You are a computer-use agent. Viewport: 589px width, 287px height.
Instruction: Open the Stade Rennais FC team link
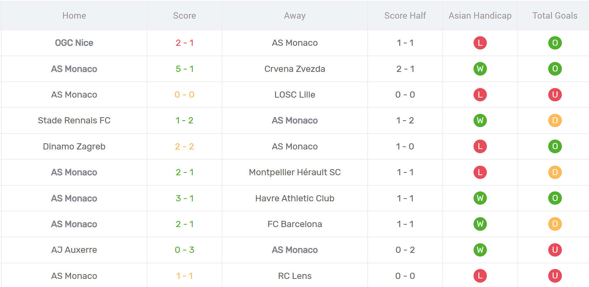pos(74,120)
